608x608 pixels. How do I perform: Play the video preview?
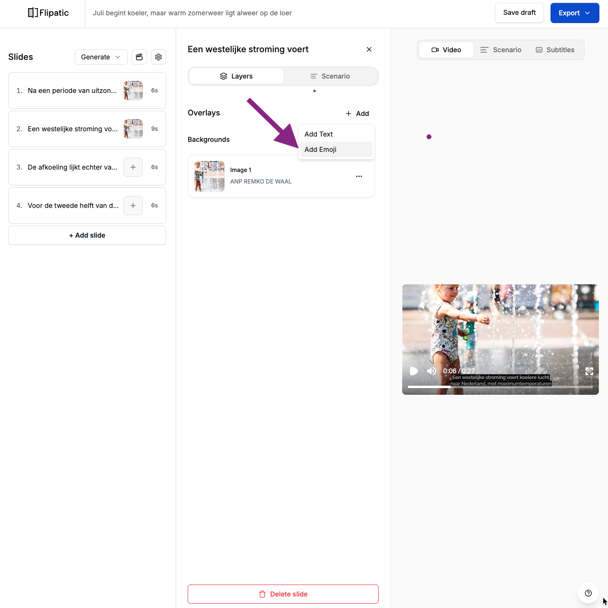click(414, 371)
